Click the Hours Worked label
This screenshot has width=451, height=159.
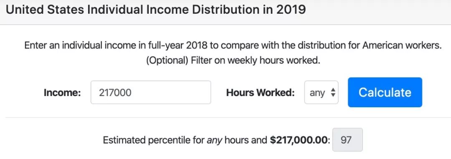pos(261,93)
